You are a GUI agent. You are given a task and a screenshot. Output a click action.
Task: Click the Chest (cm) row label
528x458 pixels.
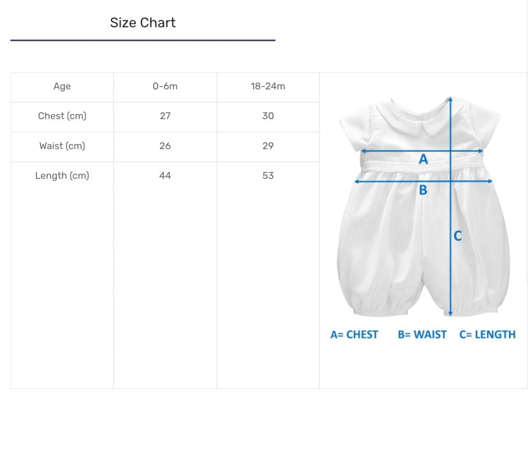[x=62, y=116]
